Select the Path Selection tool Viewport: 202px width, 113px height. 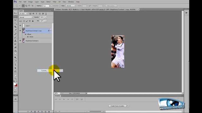pyautogui.click(x=15, y=68)
